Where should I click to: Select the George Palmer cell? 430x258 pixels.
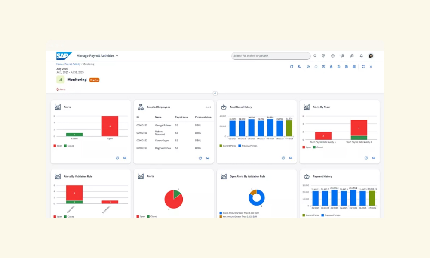tap(163, 125)
